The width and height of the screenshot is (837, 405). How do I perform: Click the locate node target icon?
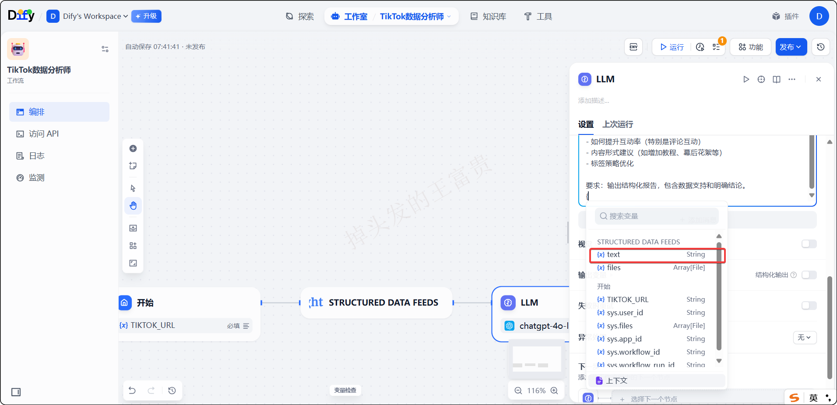pyautogui.click(x=761, y=79)
